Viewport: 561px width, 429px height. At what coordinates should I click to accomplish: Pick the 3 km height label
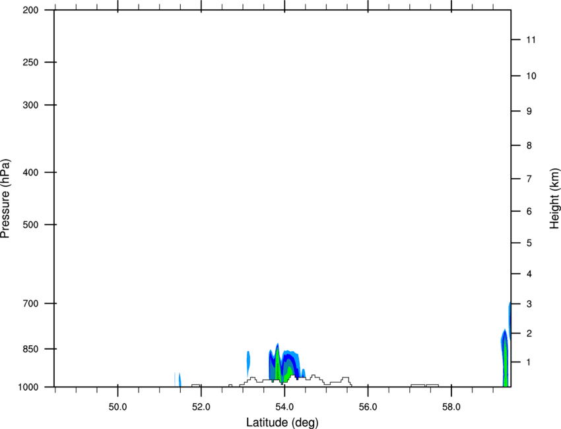(529, 304)
